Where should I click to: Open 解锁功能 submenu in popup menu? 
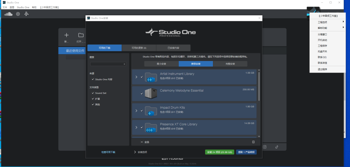tap(327, 28)
